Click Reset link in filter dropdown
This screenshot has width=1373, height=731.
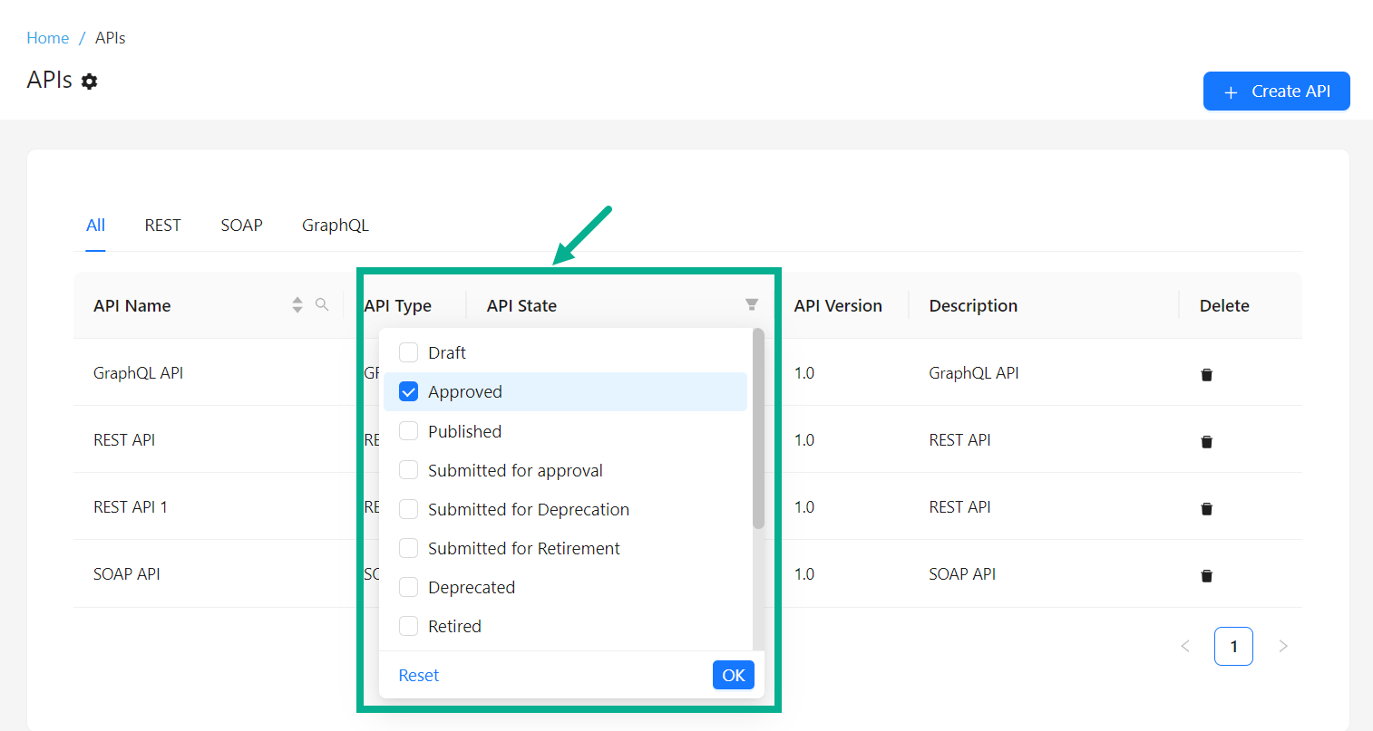tap(418, 675)
